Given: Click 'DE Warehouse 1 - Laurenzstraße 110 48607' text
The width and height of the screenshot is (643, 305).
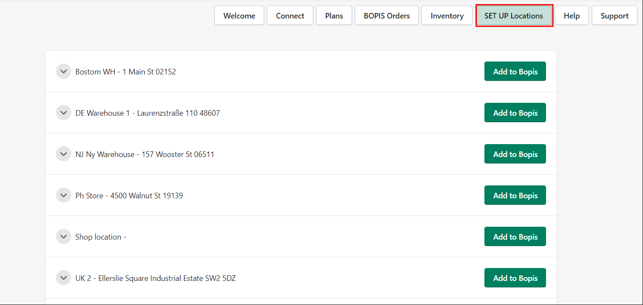Looking at the screenshot, I should coord(147,113).
